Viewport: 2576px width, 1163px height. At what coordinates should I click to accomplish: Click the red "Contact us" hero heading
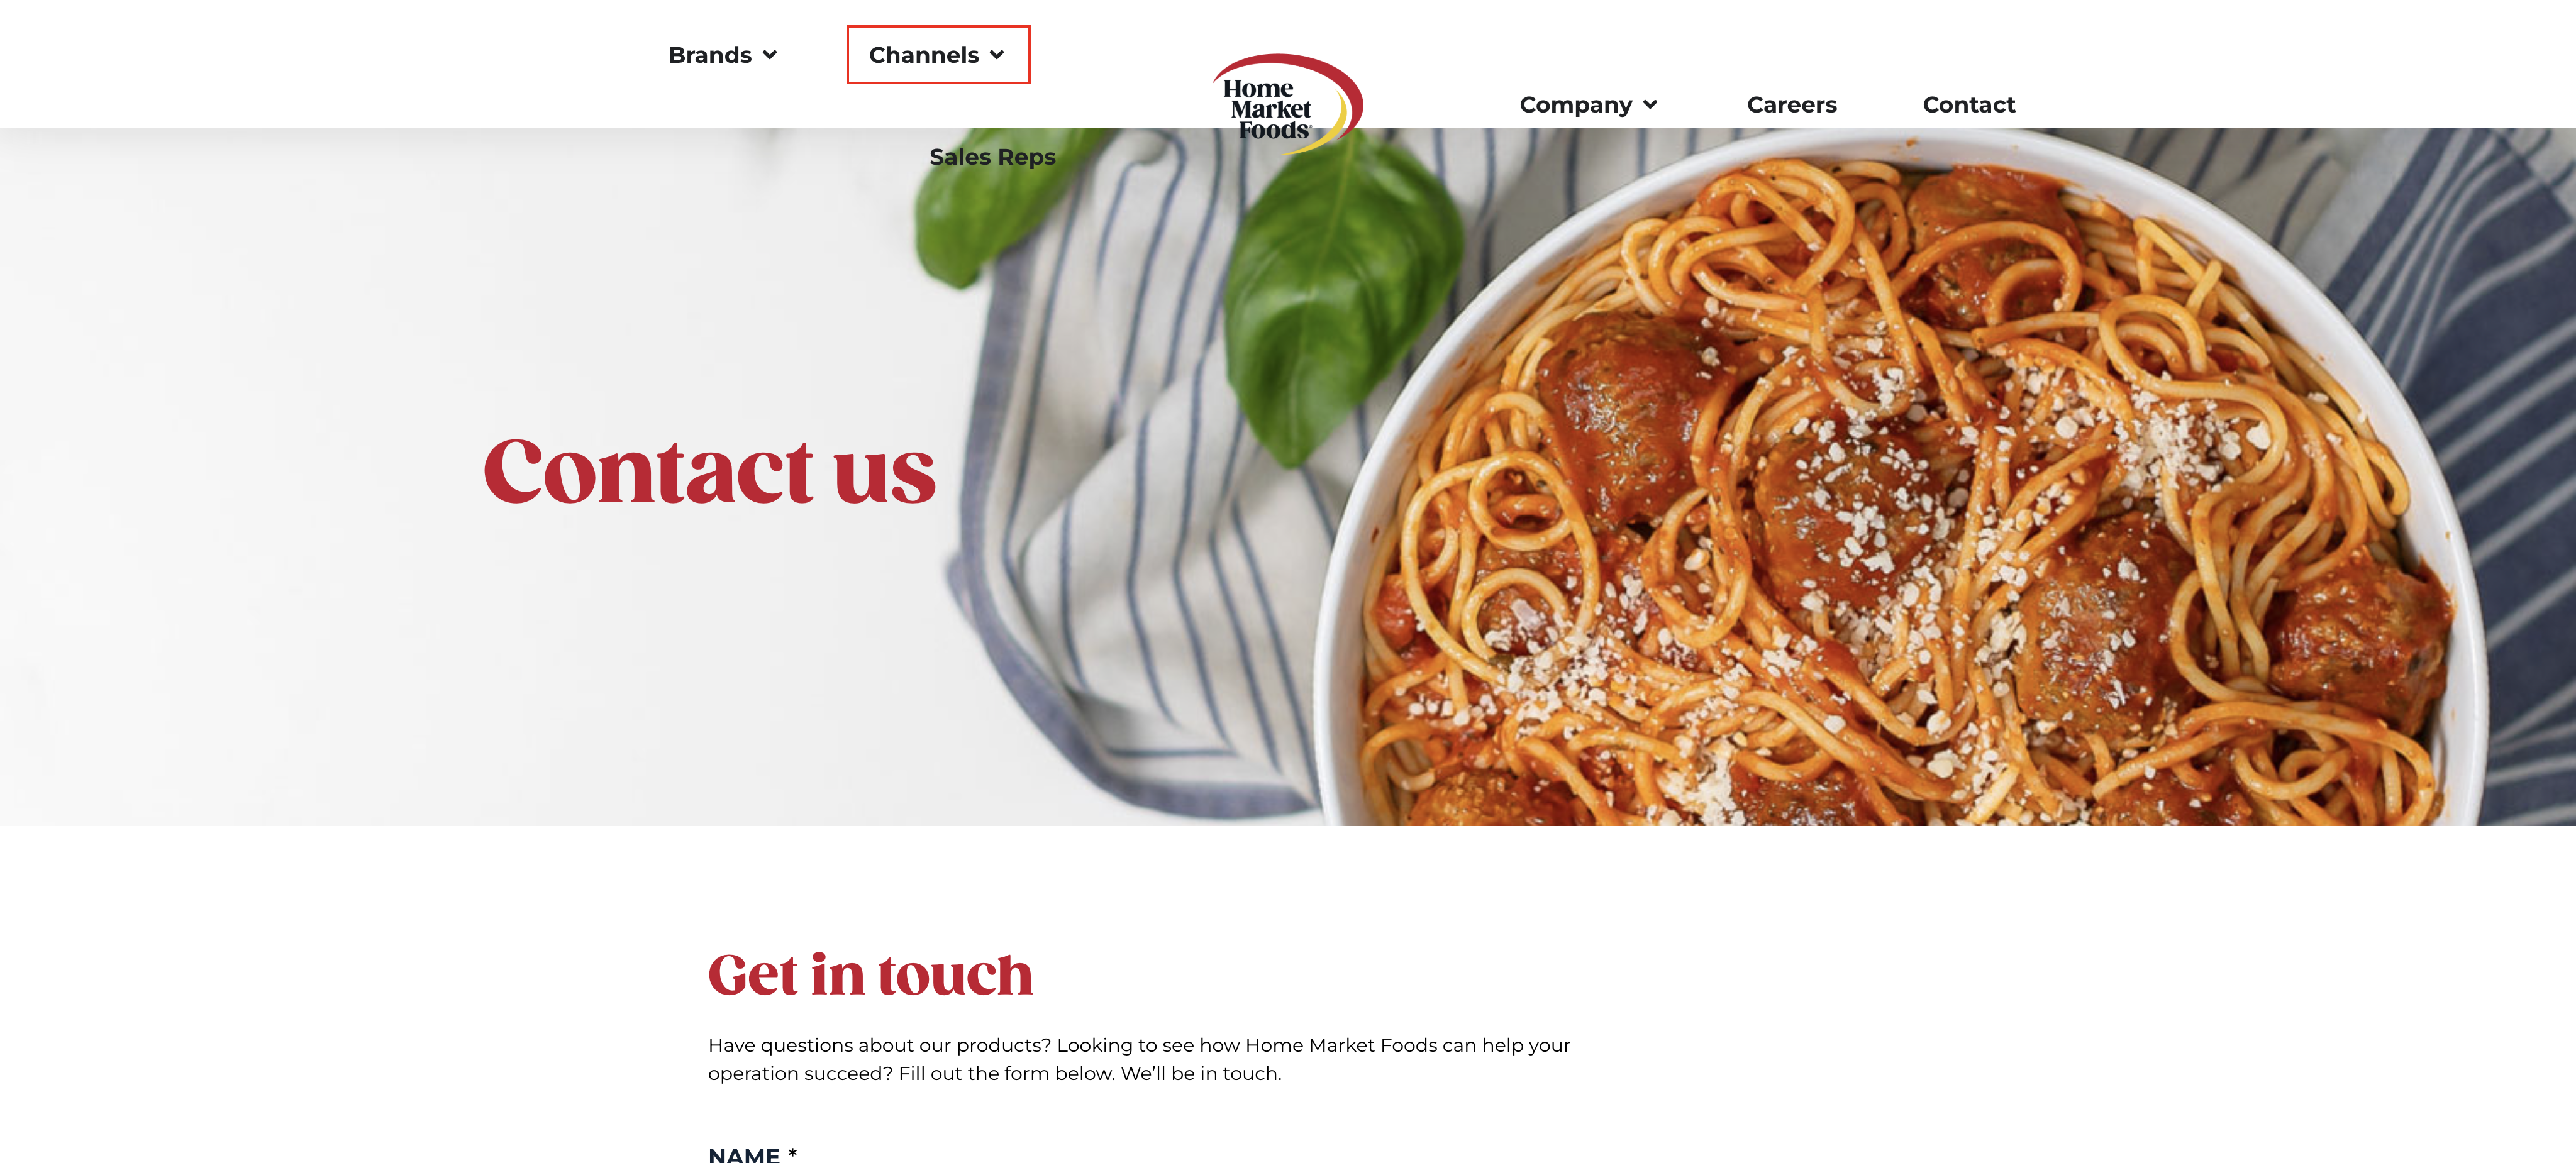click(709, 471)
